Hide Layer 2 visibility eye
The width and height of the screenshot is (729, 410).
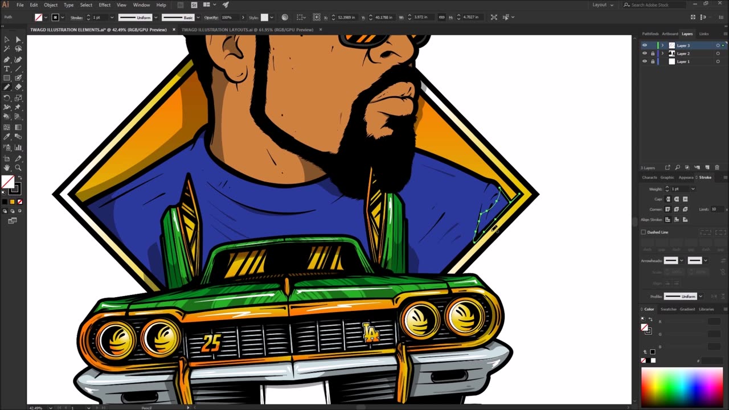pyautogui.click(x=645, y=54)
